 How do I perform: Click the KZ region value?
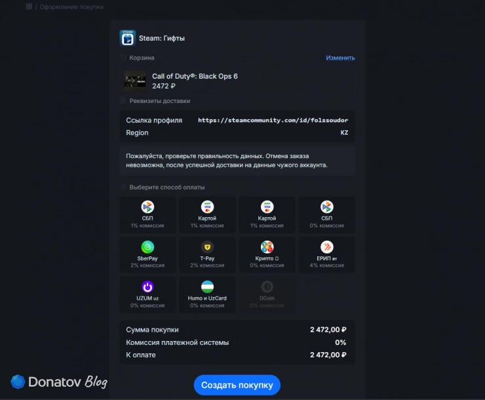point(344,132)
